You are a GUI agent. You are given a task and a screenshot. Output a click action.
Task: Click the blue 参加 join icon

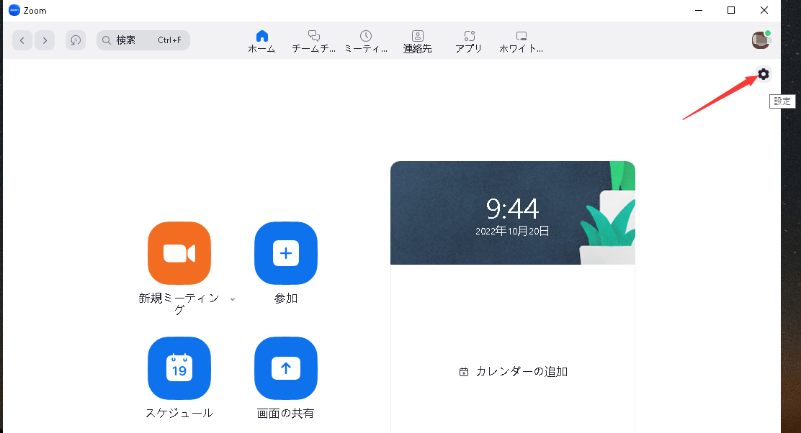pyautogui.click(x=286, y=253)
